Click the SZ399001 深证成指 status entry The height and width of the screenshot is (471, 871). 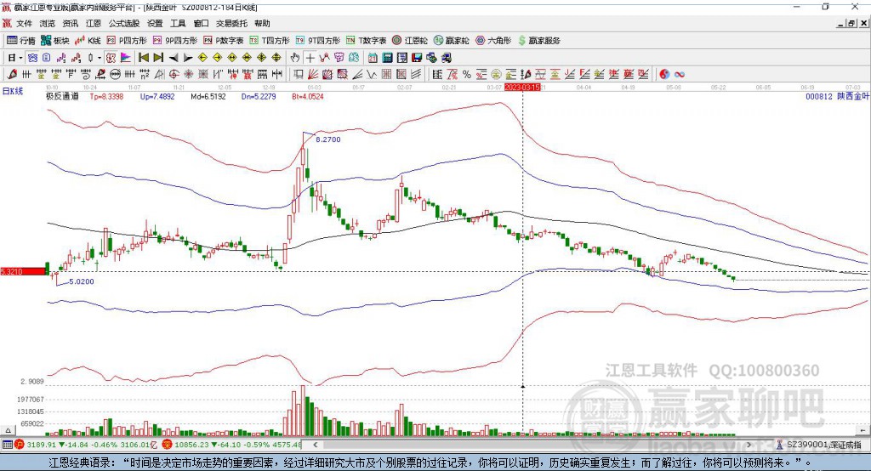[819, 445]
